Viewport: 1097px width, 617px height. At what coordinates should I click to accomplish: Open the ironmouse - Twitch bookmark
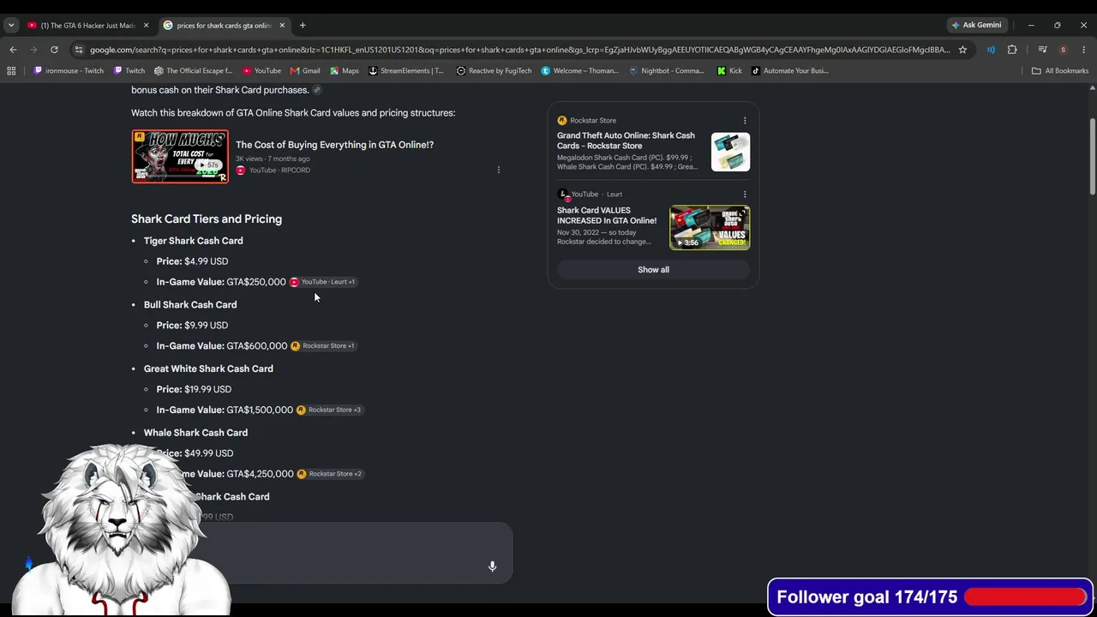pos(69,70)
